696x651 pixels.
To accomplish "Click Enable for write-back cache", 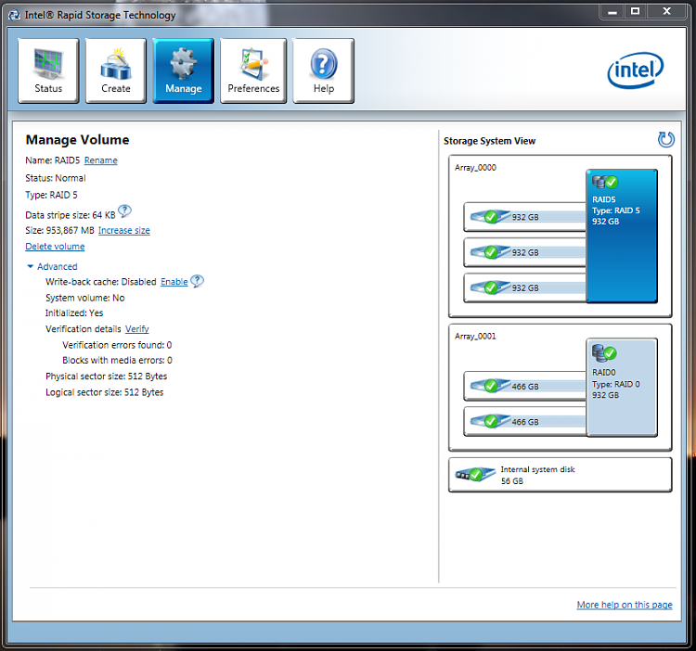I will [174, 282].
